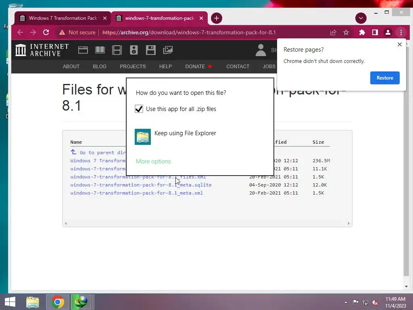
Task: Choose Keep using File Explorer
Action: (185, 133)
